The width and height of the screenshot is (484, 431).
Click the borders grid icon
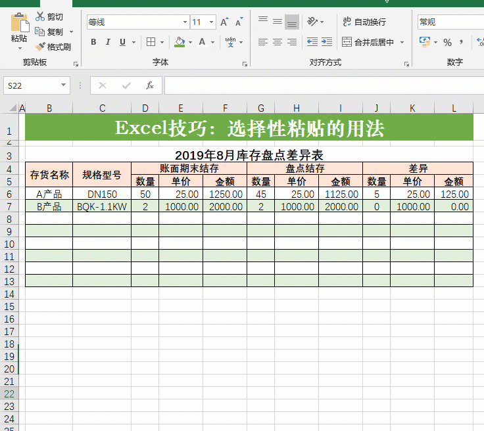point(151,42)
